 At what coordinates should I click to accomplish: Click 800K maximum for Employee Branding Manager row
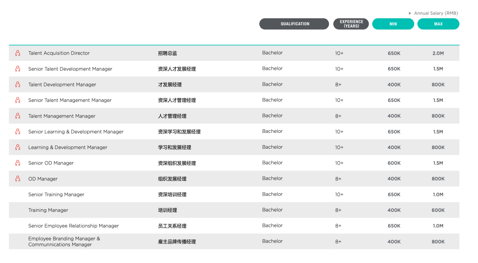coord(438,242)
